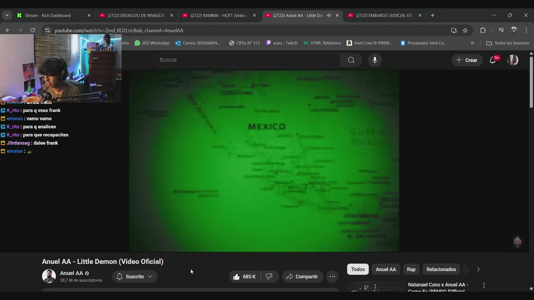Image resolution: width=534 pixels, height=300 pixels.
Task: Select chat message 'para q analices'
Action: pos(39,127)
